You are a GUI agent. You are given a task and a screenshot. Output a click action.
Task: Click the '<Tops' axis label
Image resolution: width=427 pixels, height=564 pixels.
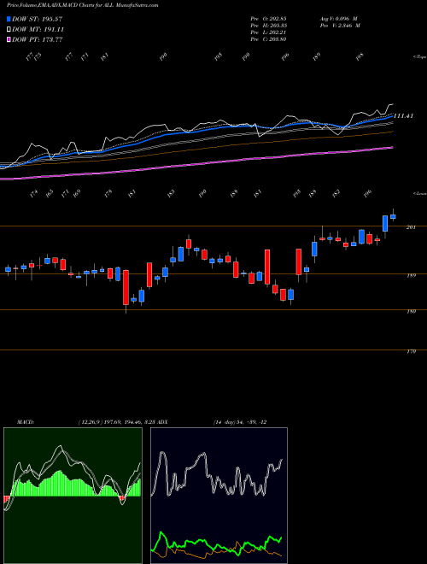coord(419,57)
